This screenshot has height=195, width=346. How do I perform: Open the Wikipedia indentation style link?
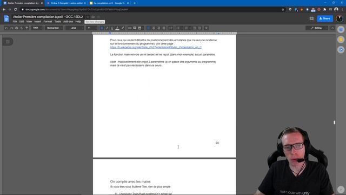156,47
